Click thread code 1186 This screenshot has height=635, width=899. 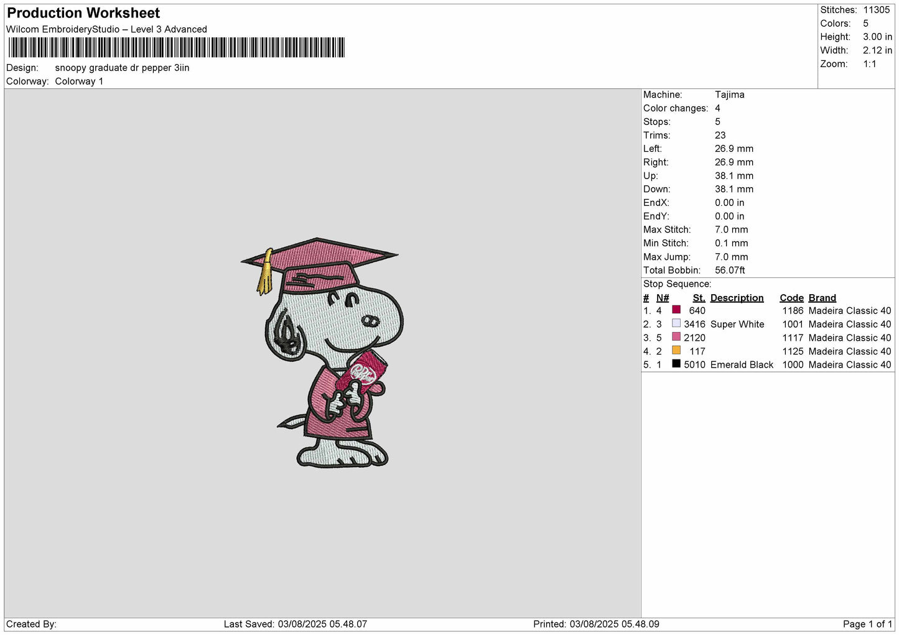(793, 311)
